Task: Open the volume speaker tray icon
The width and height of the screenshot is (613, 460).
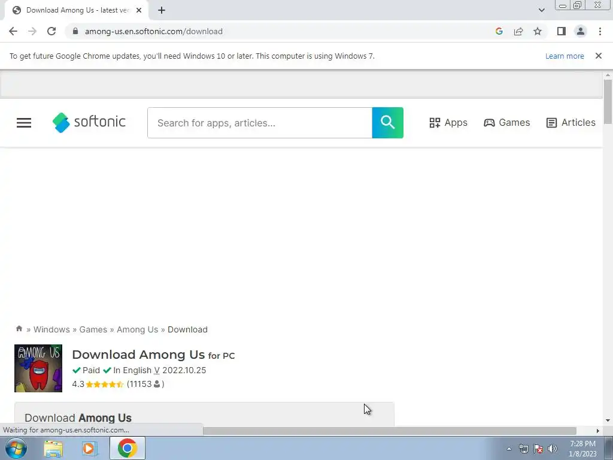Action: (x=552, y=449)
